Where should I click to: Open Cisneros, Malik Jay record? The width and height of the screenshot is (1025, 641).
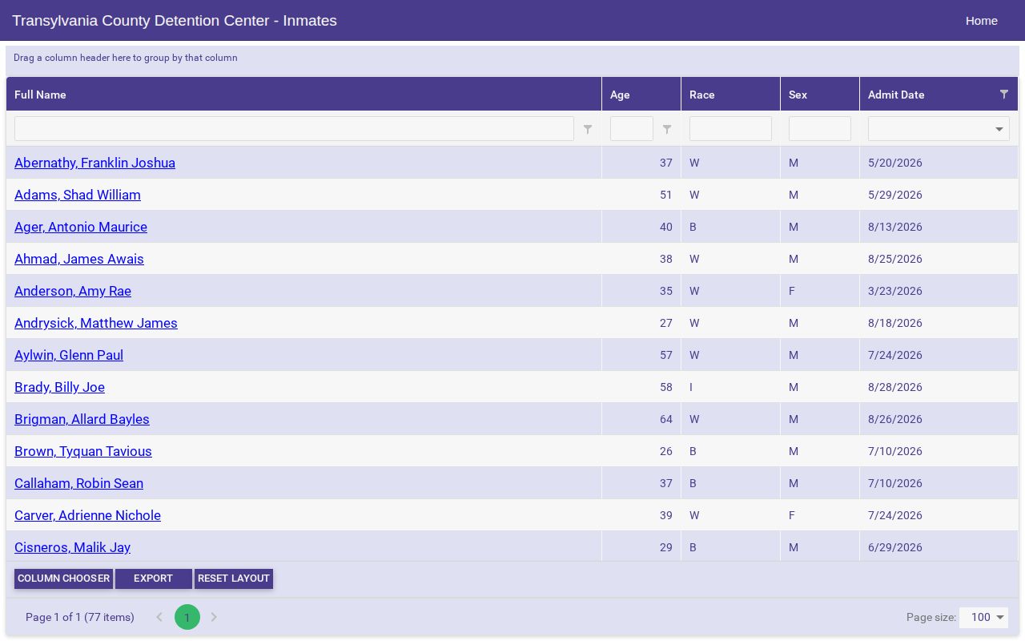coord(72,547)
